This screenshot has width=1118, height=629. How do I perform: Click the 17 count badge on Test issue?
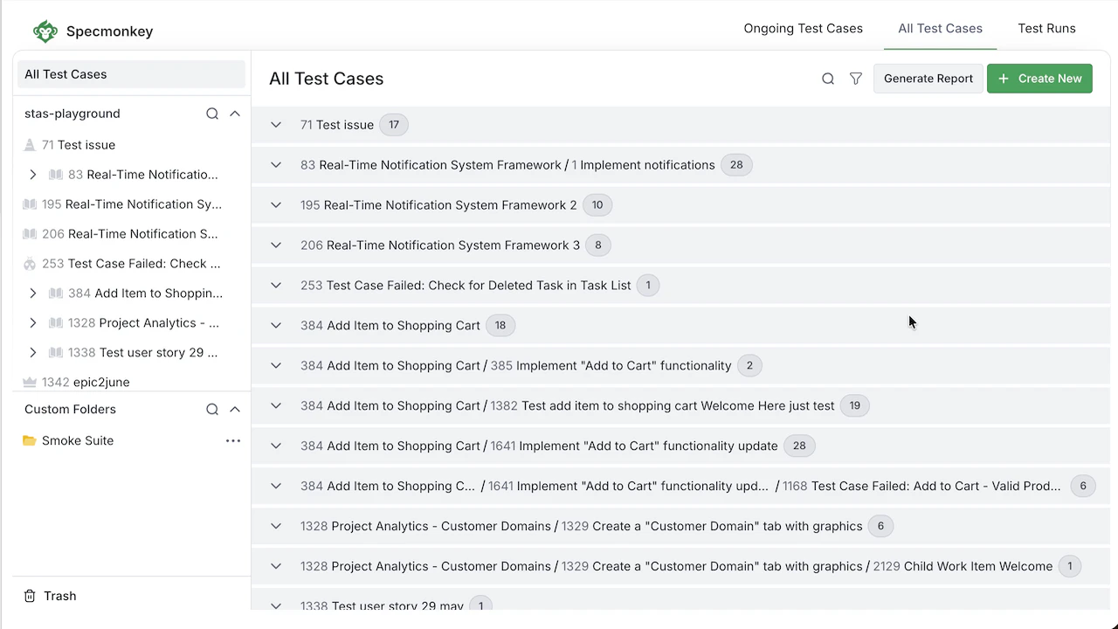click(394, 125)
